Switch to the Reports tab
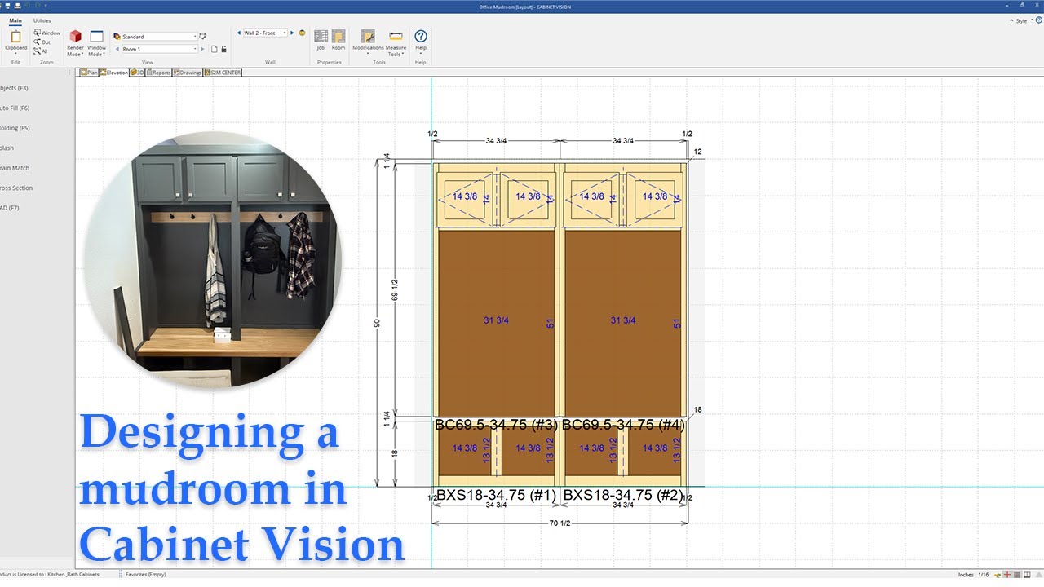1044x587 pixels. coord(158,73)
